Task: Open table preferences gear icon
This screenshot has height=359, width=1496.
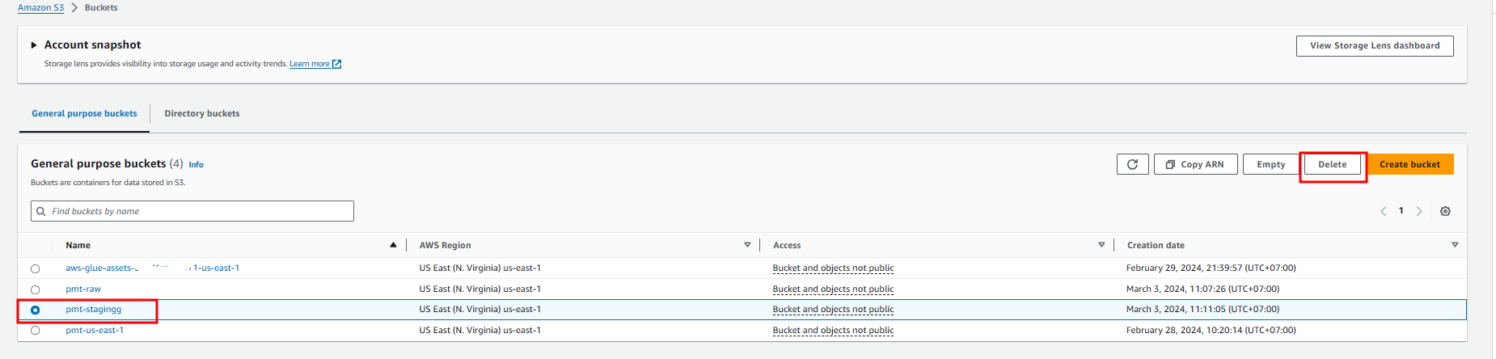Action: click(1445, 211)
